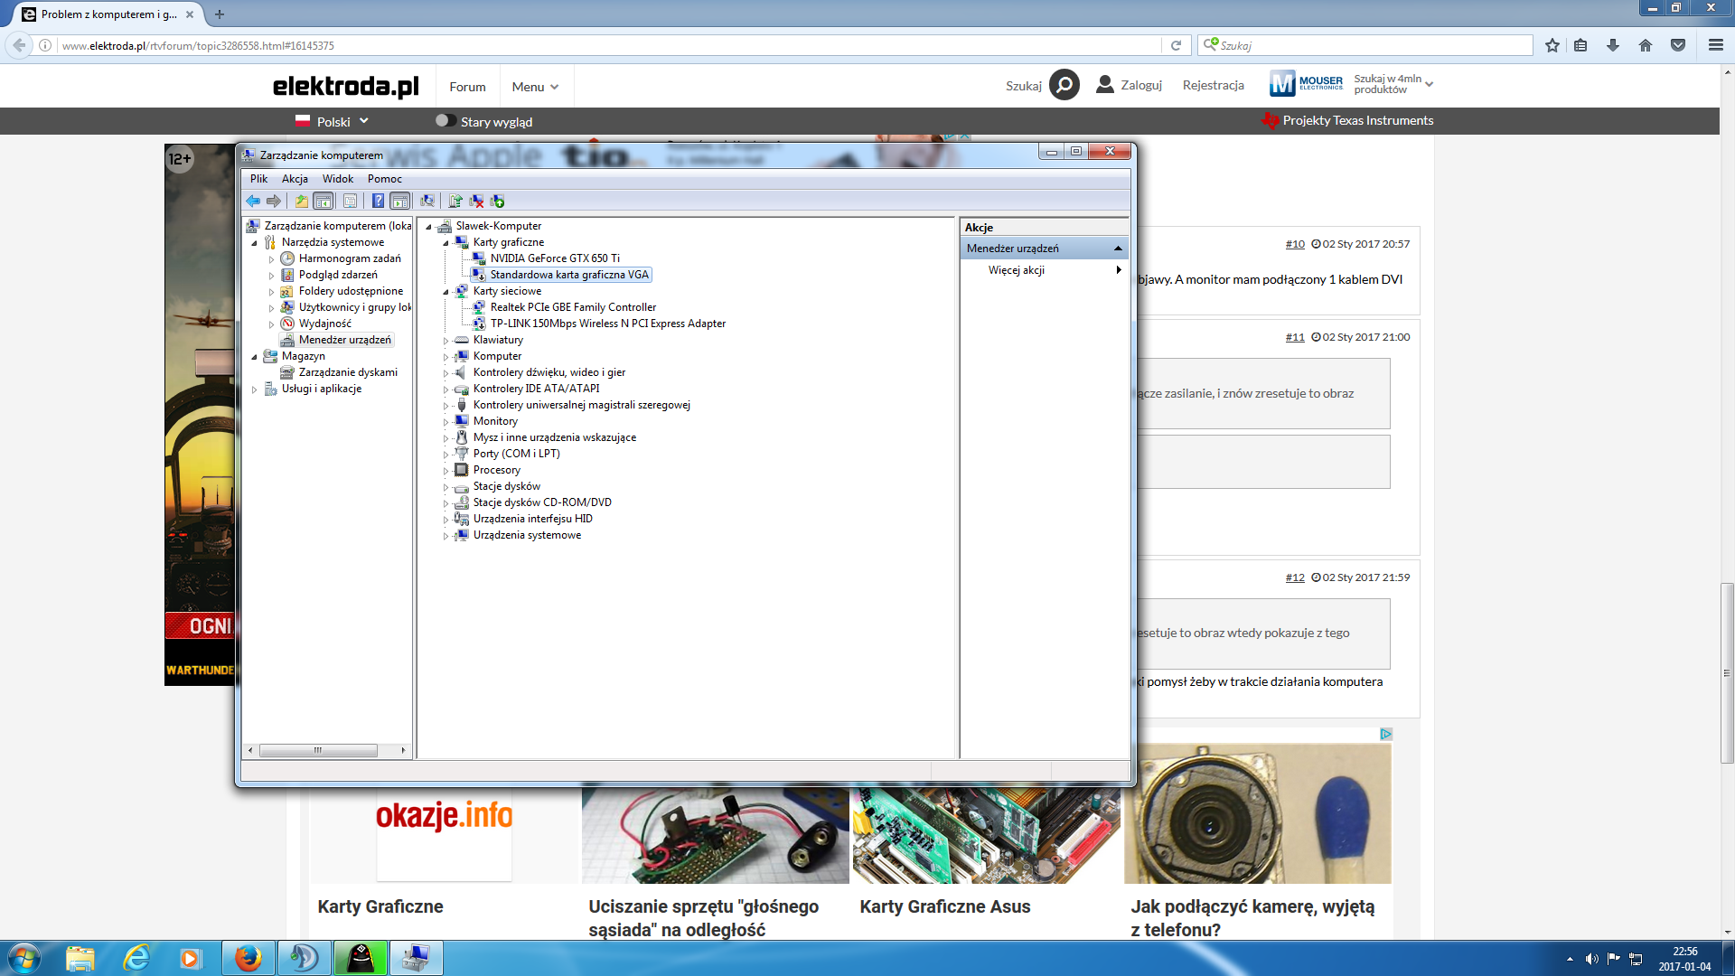Open the Pomoc menu

pos(385,179)
